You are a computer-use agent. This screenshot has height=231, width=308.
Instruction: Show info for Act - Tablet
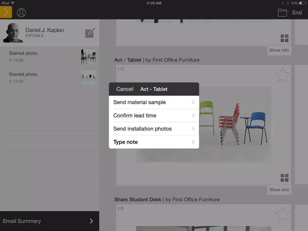[279, 190]
